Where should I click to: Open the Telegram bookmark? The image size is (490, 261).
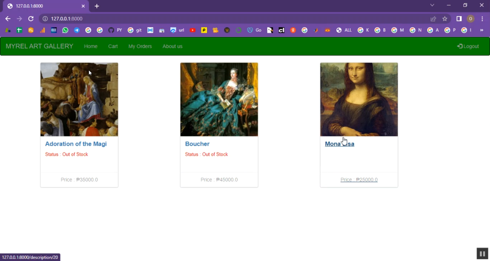point(77,30)
